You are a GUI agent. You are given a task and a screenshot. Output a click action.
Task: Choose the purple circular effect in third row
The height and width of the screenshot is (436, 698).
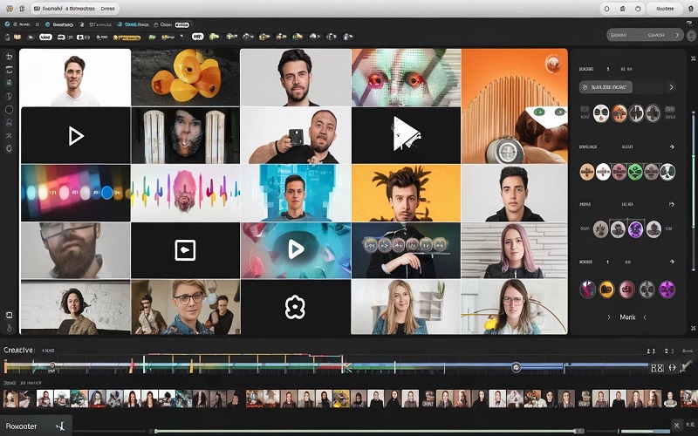click(x=635, y=229)
